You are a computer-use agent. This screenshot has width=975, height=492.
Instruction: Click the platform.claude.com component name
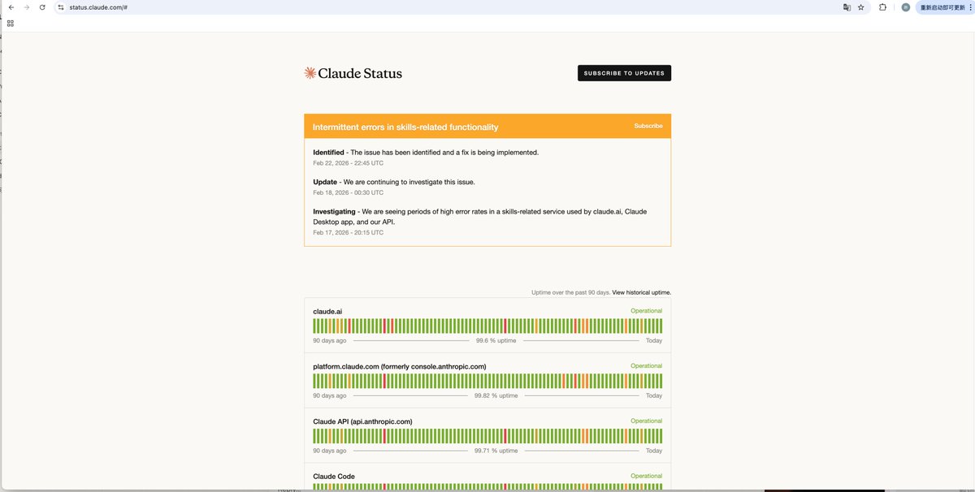(x=400, y=366)
